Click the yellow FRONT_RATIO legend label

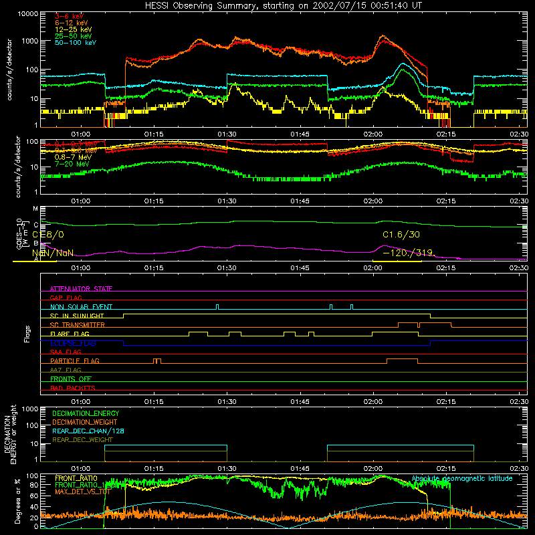coord(76,478)
